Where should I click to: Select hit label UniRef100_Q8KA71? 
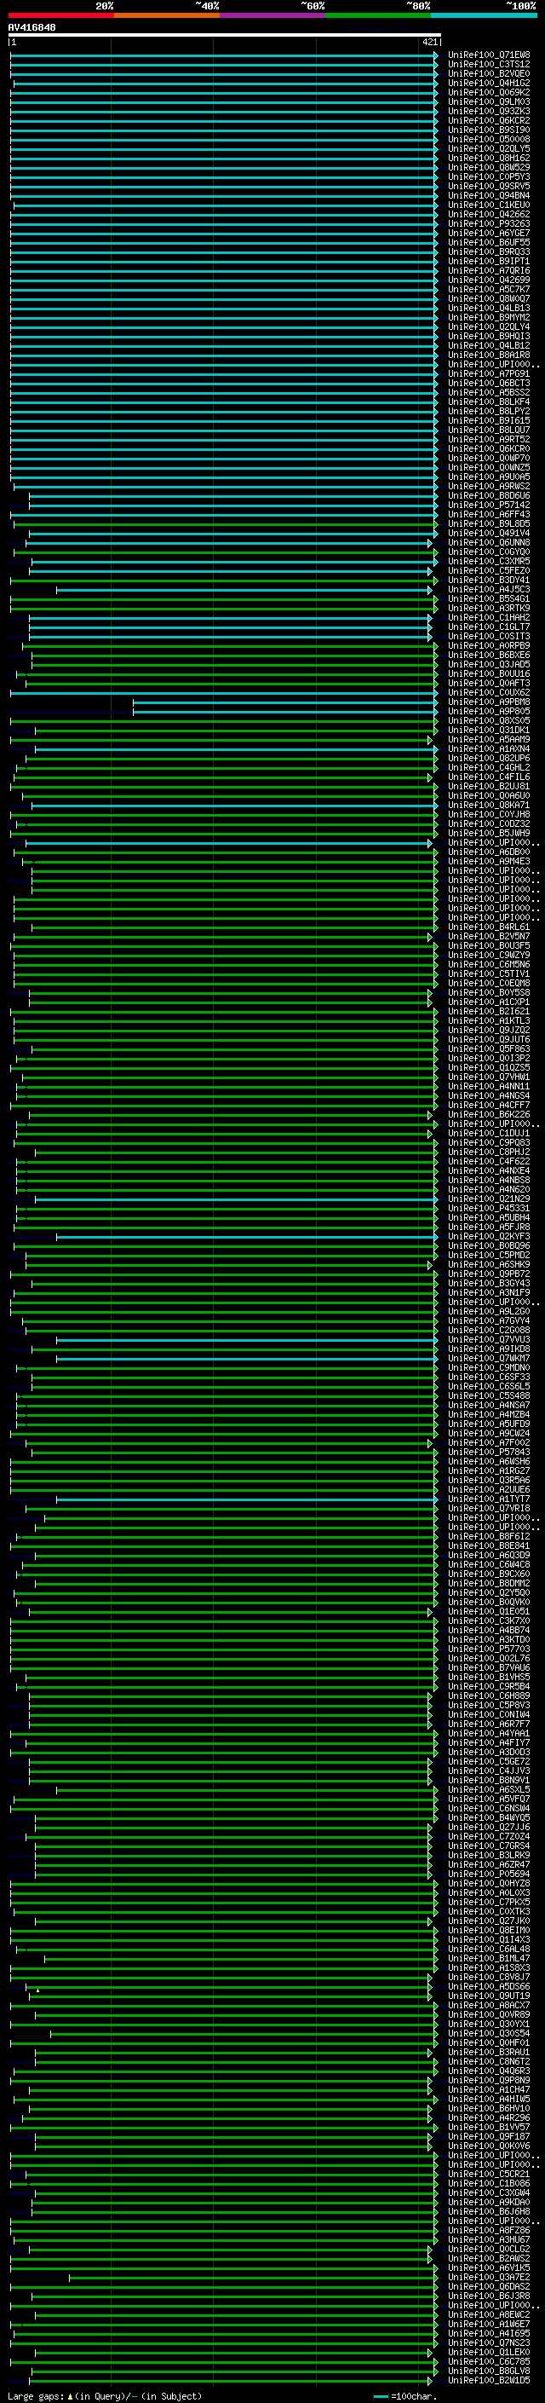coord(489,805)
